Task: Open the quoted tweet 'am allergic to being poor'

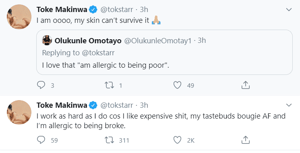Action: coord(164,52)
